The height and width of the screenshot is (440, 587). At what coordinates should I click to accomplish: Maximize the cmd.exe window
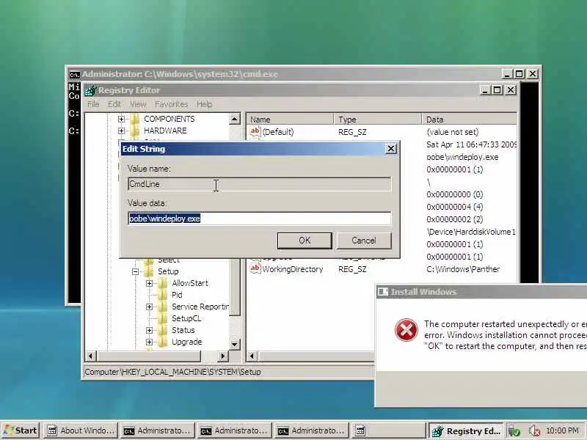(519, 74)
